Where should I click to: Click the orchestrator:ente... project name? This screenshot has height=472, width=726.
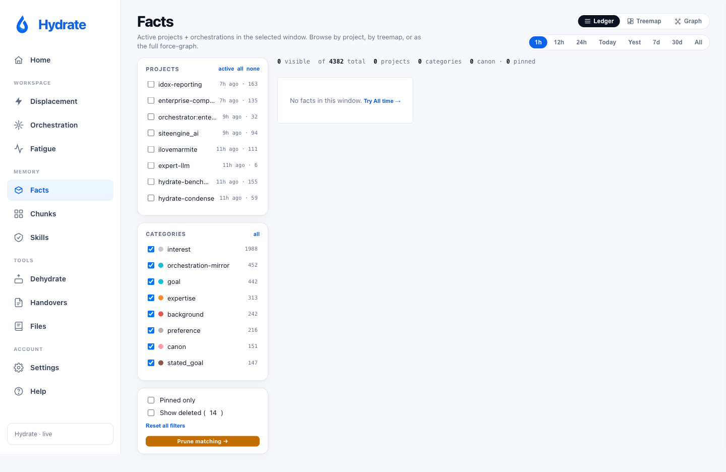click(187, 117)
